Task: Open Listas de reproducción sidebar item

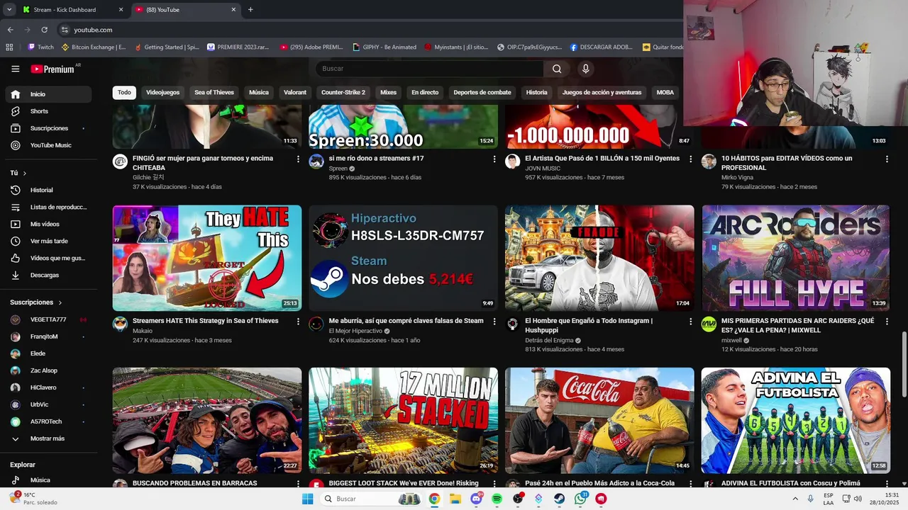Action: 48,207
